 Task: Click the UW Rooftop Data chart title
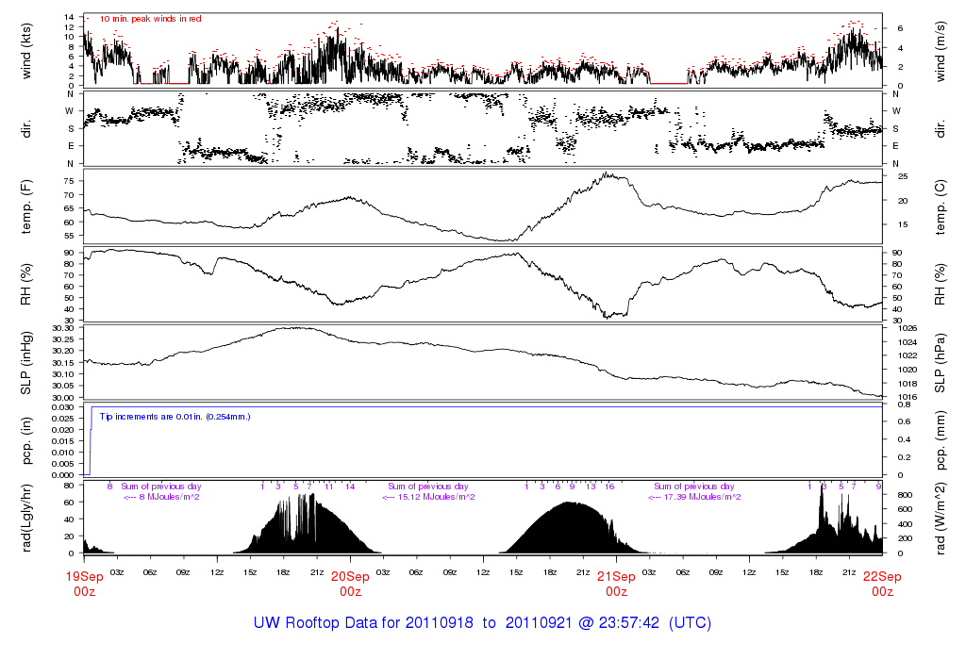click(x=482, y=624)
